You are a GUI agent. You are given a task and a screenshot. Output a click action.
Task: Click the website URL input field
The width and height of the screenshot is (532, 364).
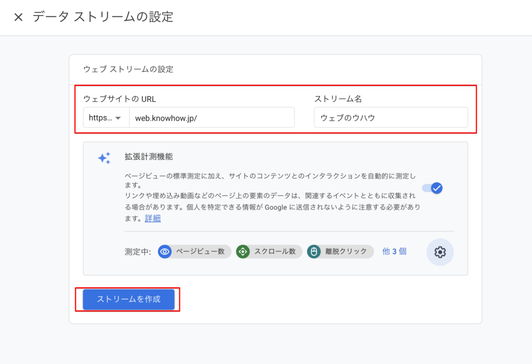coord(212,118)
